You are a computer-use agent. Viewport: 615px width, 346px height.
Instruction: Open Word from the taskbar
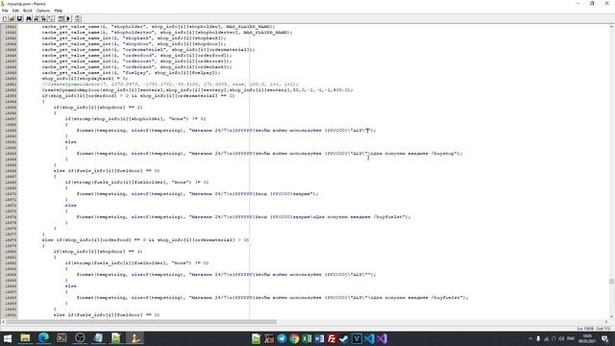pyautogui.click(x=319, y=338)
